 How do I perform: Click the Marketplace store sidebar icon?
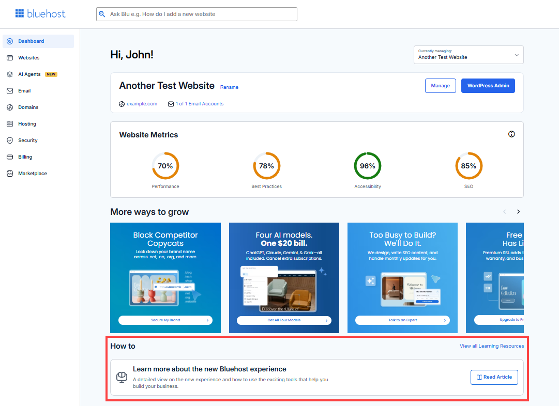(x=10, y=174)
